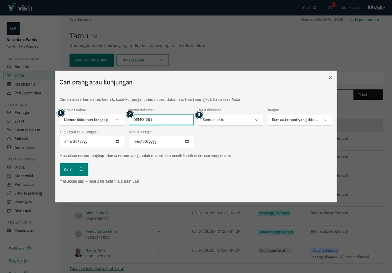The width and height of the screenshot is (392, 273).
Task: Open Panduan halaman ini link
Action: 97,268
